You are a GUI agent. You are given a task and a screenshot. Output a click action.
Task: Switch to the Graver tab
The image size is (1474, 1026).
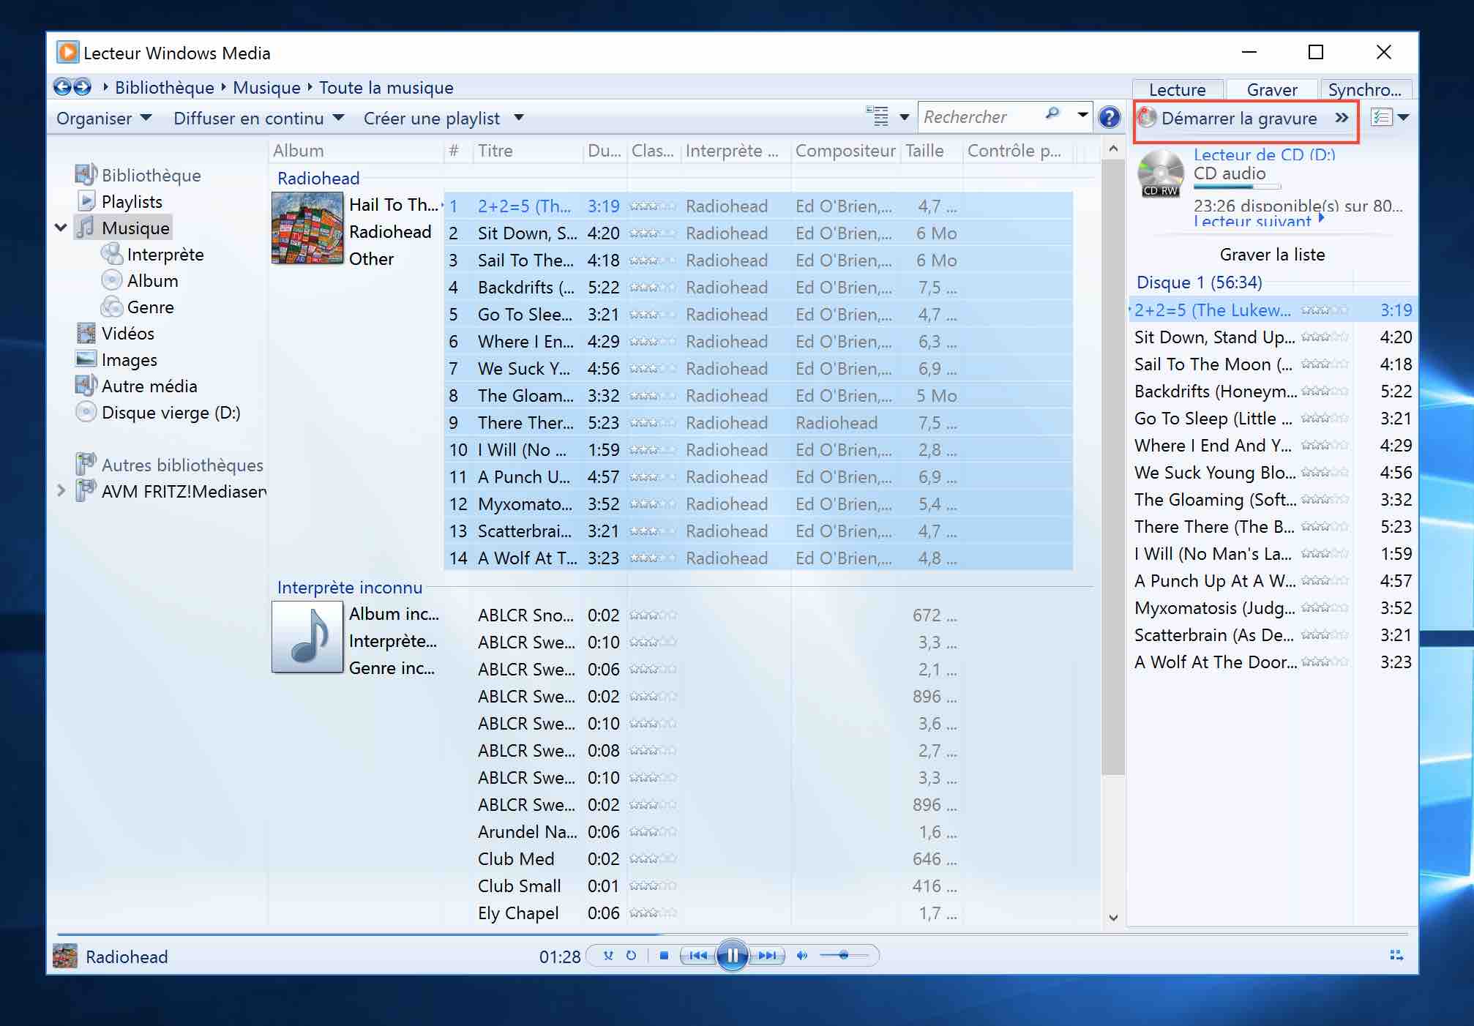1272,89
